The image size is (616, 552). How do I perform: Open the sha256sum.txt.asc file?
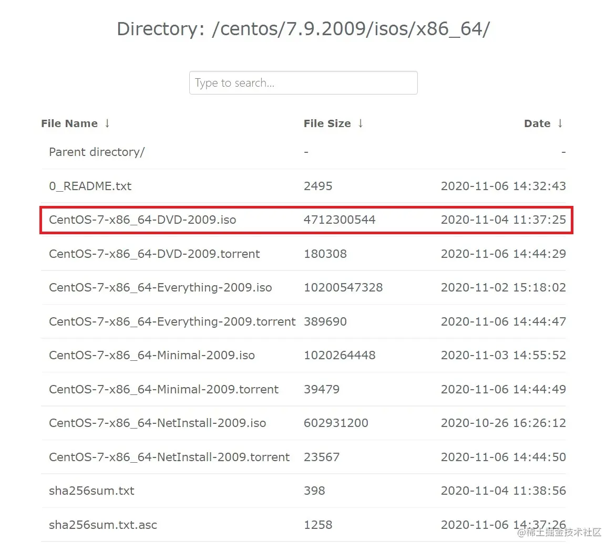pos(103,525)
